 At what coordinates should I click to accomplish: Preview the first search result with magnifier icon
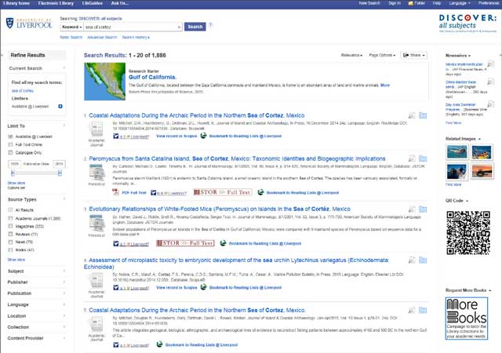412,115
